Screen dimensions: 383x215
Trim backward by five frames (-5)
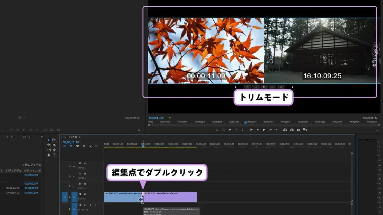247,87
